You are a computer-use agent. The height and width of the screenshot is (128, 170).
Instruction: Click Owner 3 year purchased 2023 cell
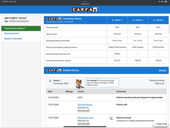[x=158, y=27]
